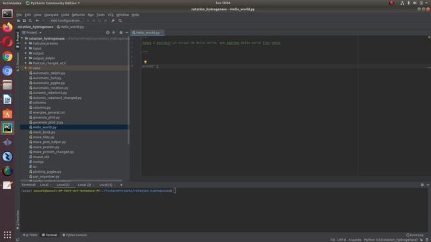Image resolution: width=431 pixels, height=242 pixels.
Task: Switch to terminal tab Local (3)
Action: coord(84,185)
